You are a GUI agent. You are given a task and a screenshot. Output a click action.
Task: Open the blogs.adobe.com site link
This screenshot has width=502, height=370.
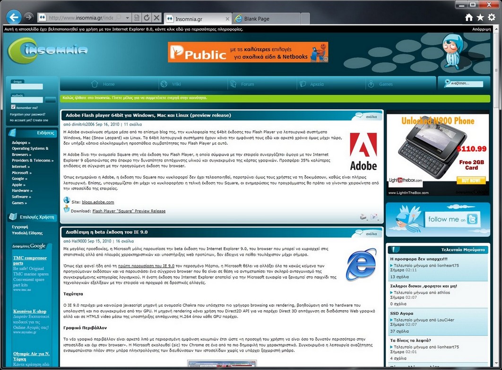(x=98, y=202)
